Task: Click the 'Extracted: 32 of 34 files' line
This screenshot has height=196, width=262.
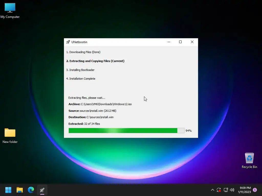Action: [x=84, y=124]
